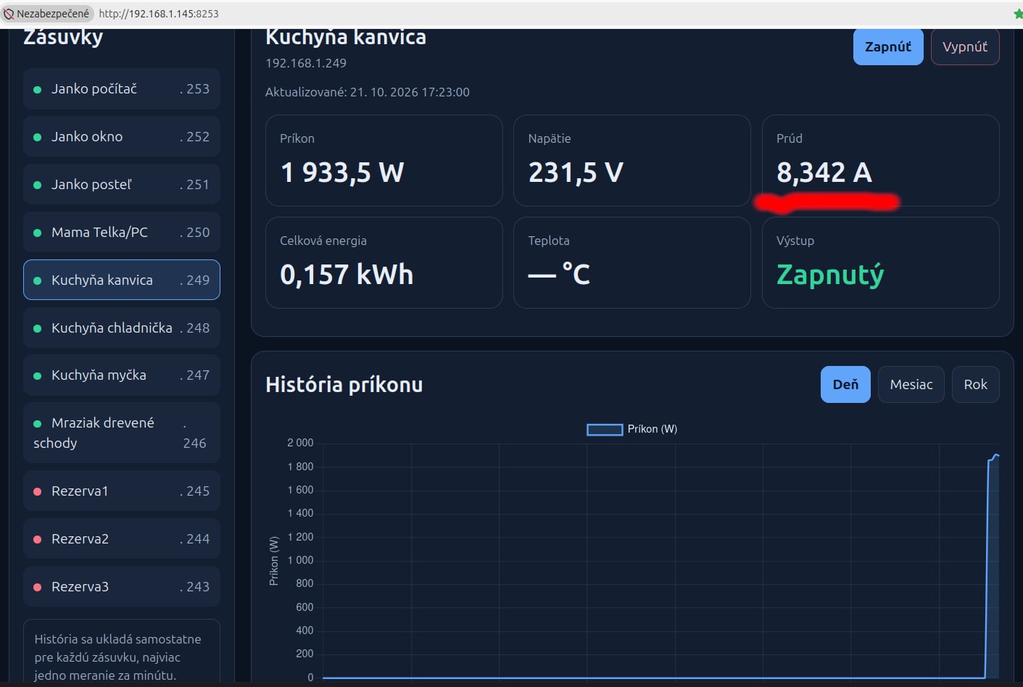Select the Mama Telka/PC socket
1023x687 pixels.
pos(122,233)
